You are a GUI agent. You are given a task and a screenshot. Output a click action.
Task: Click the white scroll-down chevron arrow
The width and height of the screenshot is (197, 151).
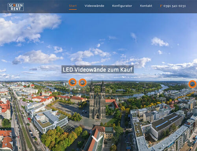[97, 138]
